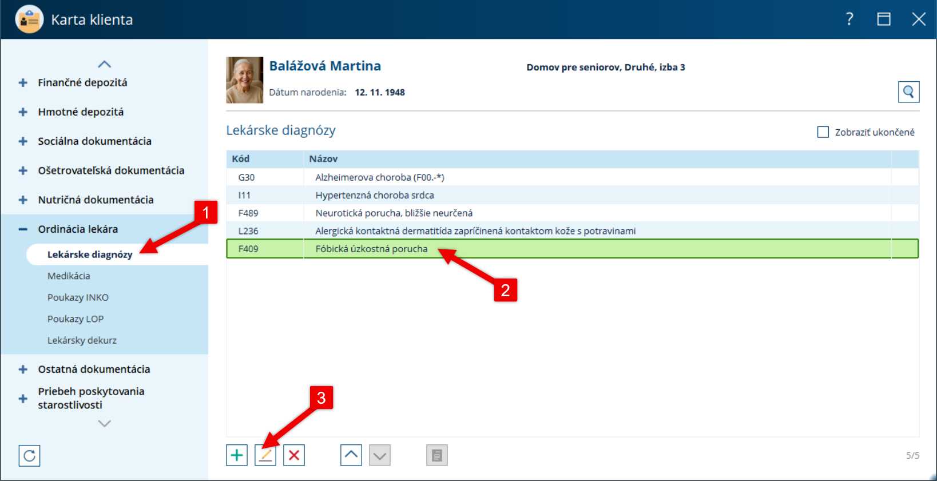Refresh the sidebar with the reload icon
937x481 pixels.
(29, 456)
